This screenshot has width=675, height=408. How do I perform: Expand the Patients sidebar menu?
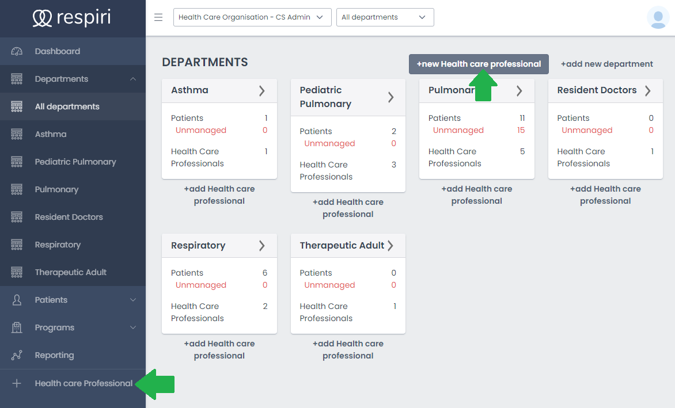coord(133,300)
